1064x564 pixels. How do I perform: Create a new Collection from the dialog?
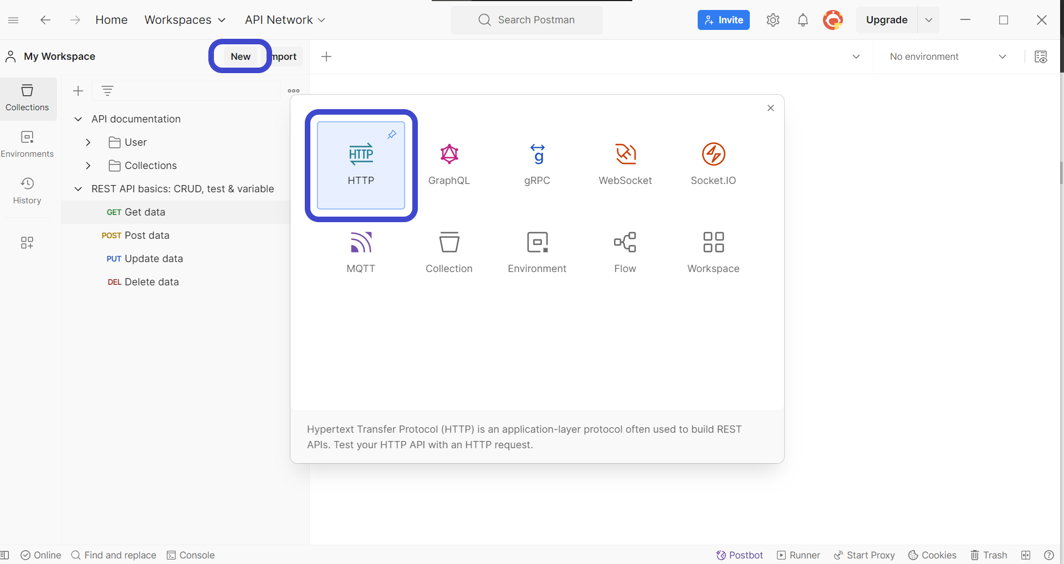[449, 253]
